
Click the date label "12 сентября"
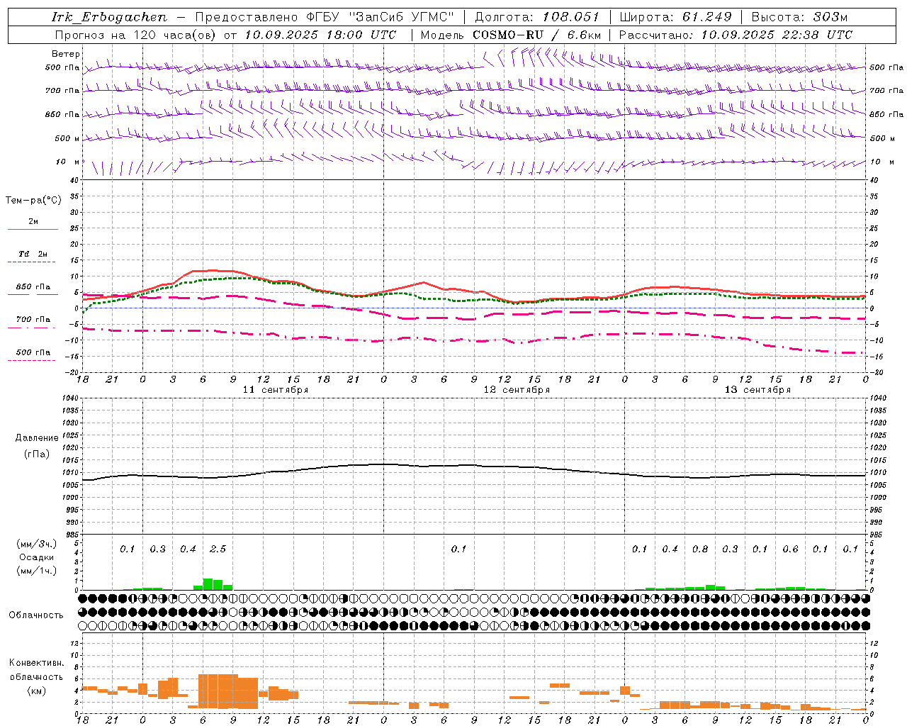pos(517,390)
